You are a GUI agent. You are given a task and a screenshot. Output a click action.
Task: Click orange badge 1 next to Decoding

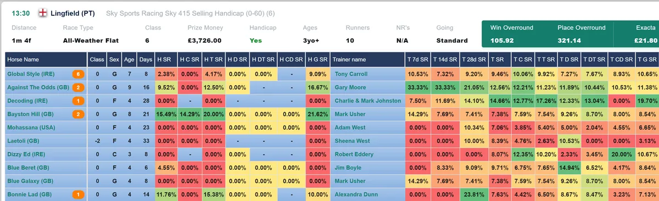point(79,101)
